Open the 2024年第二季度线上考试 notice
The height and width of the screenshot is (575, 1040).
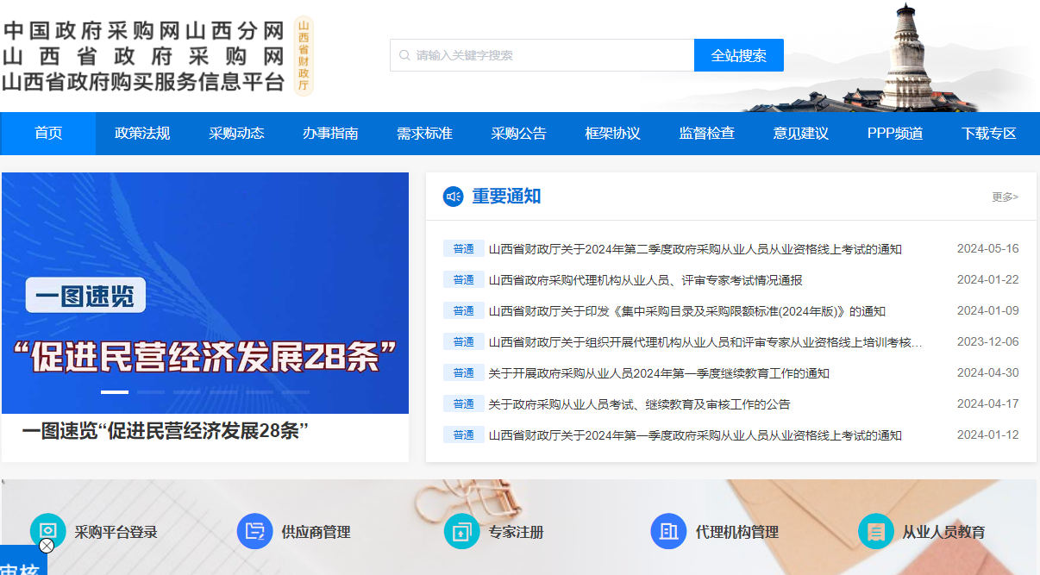693,248
